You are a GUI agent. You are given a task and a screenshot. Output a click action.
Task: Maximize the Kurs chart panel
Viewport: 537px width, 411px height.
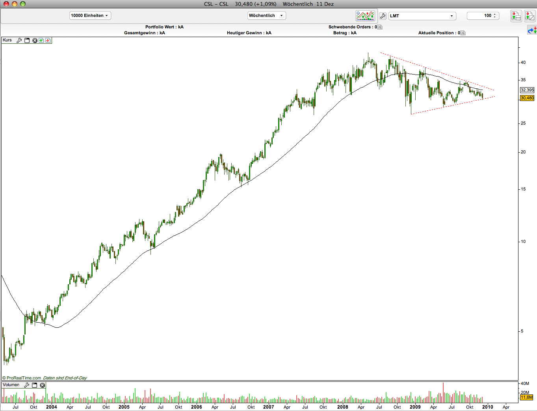[27, 40]
